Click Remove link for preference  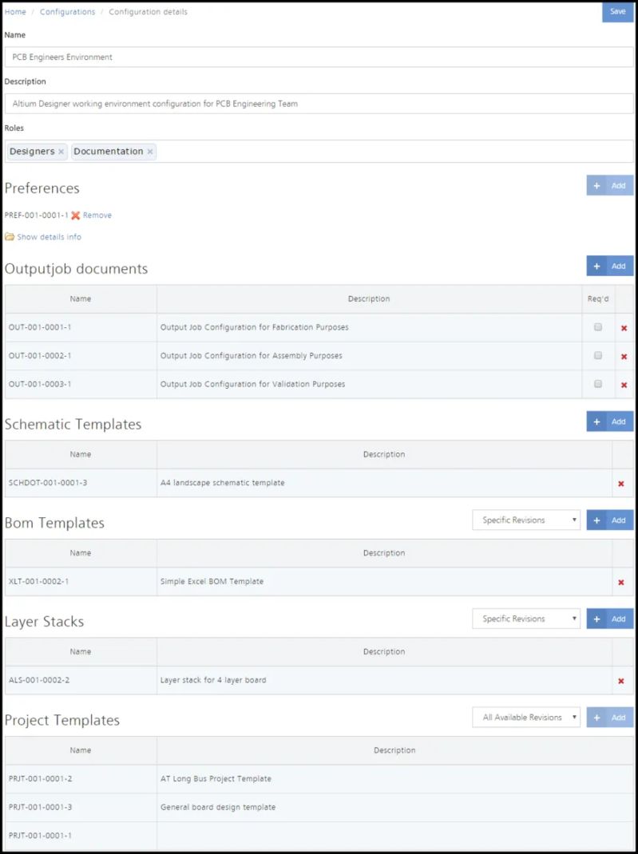[97, 215]
